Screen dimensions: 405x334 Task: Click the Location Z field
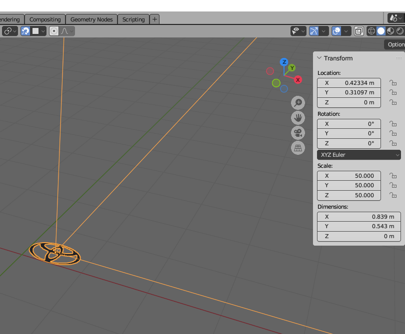pyautogui.click(x=349, y=102)
